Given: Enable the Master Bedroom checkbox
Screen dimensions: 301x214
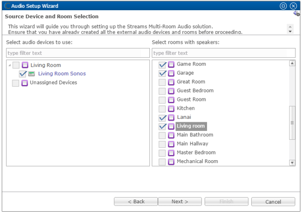Looking at the screenshot, I should point(162,153).
